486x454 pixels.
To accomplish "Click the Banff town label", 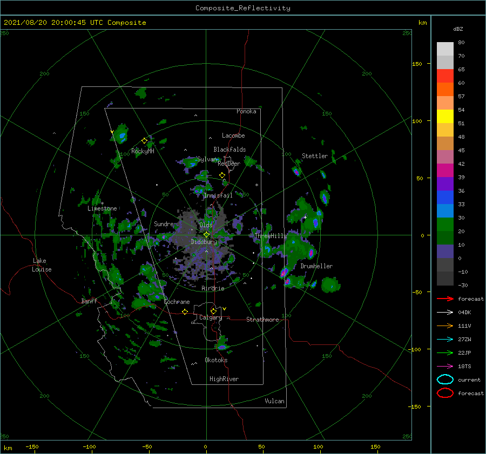I will [x=89, y=301].
